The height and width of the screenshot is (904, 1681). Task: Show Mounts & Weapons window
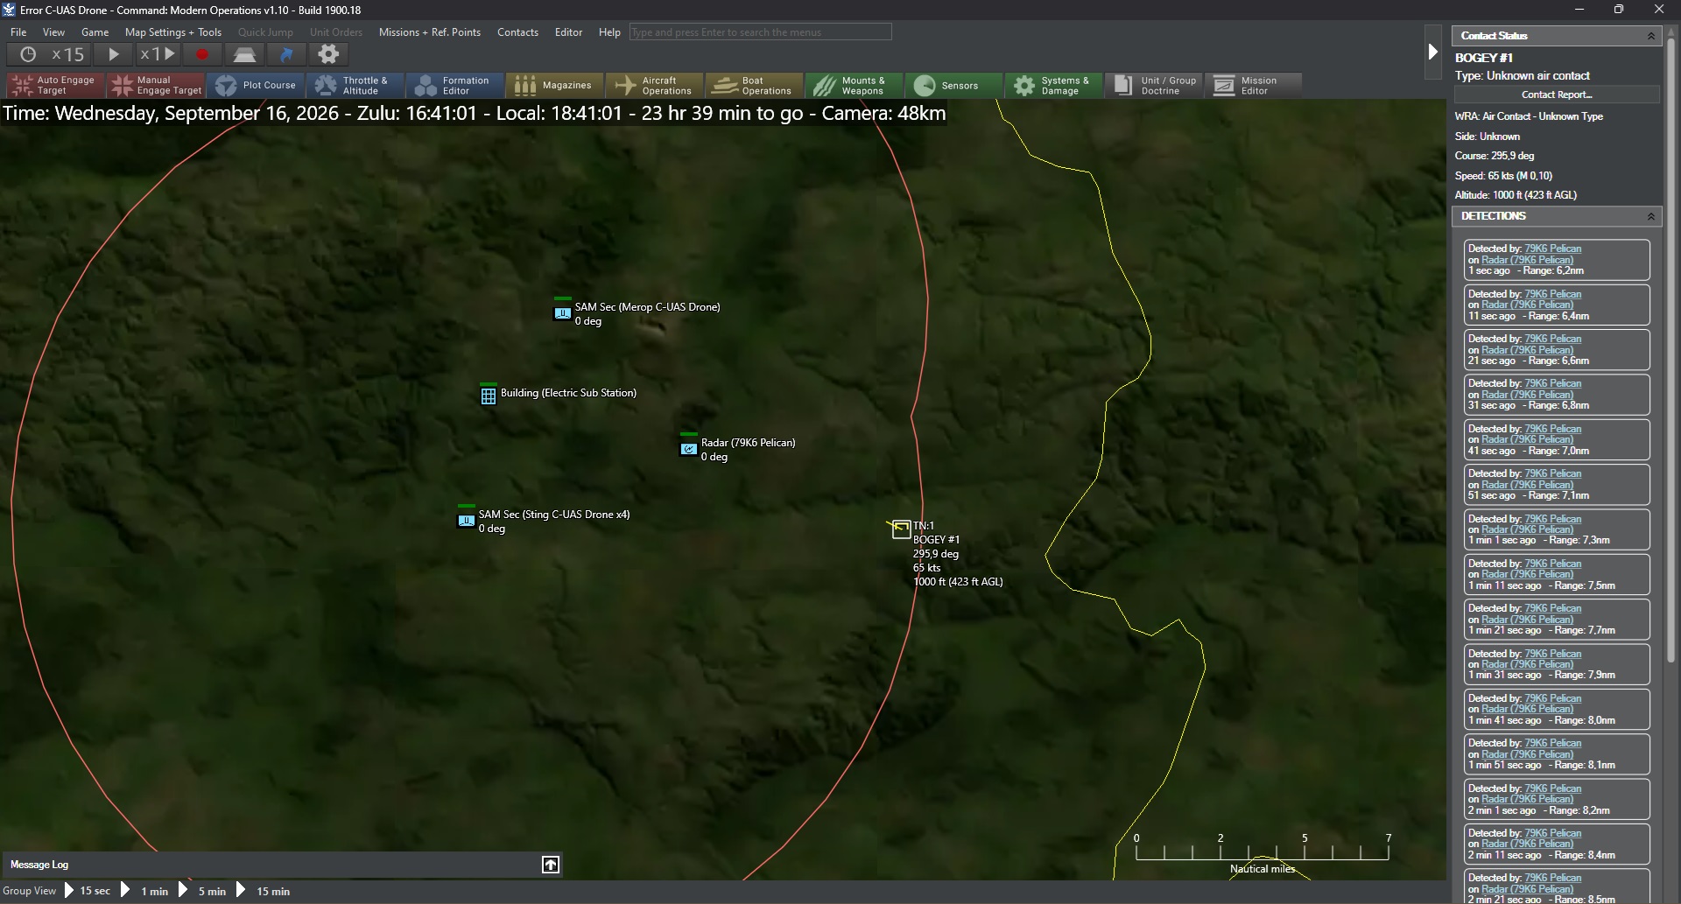[855, 85]
